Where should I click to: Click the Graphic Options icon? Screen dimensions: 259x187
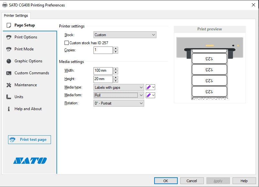click(9, 61)
